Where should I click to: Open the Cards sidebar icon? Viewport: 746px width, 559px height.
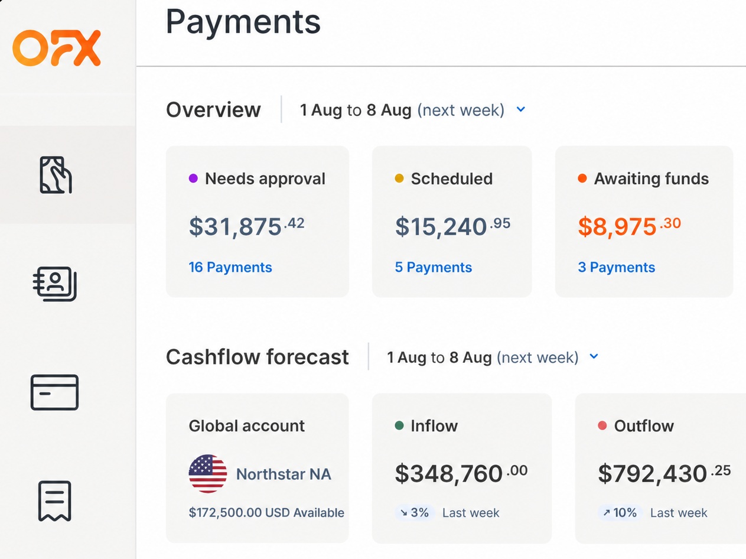[x=54, y=392]
